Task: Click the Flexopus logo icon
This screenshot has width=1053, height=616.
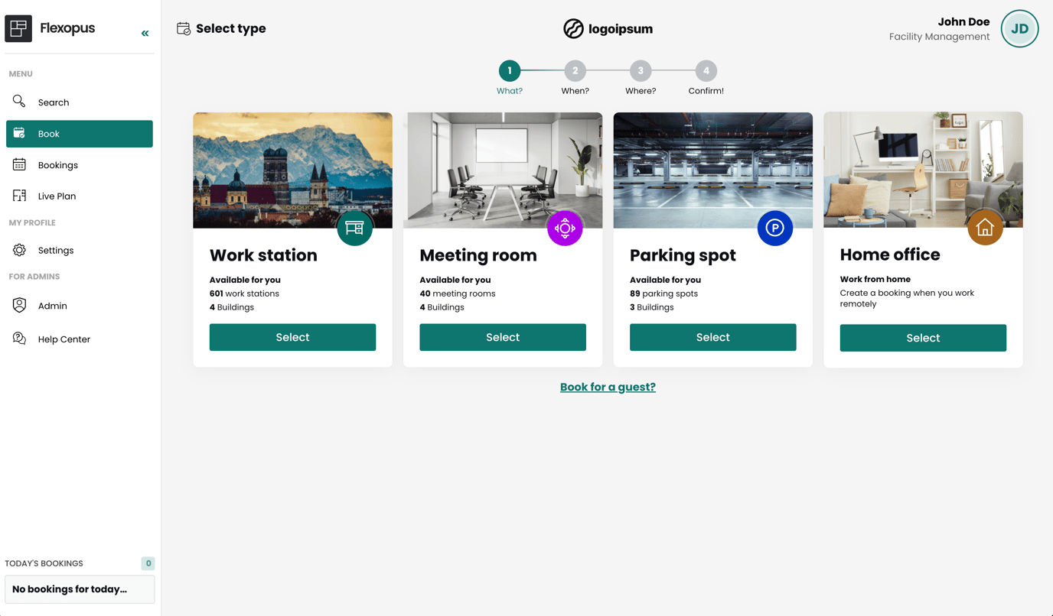Action: coord(18,28)
